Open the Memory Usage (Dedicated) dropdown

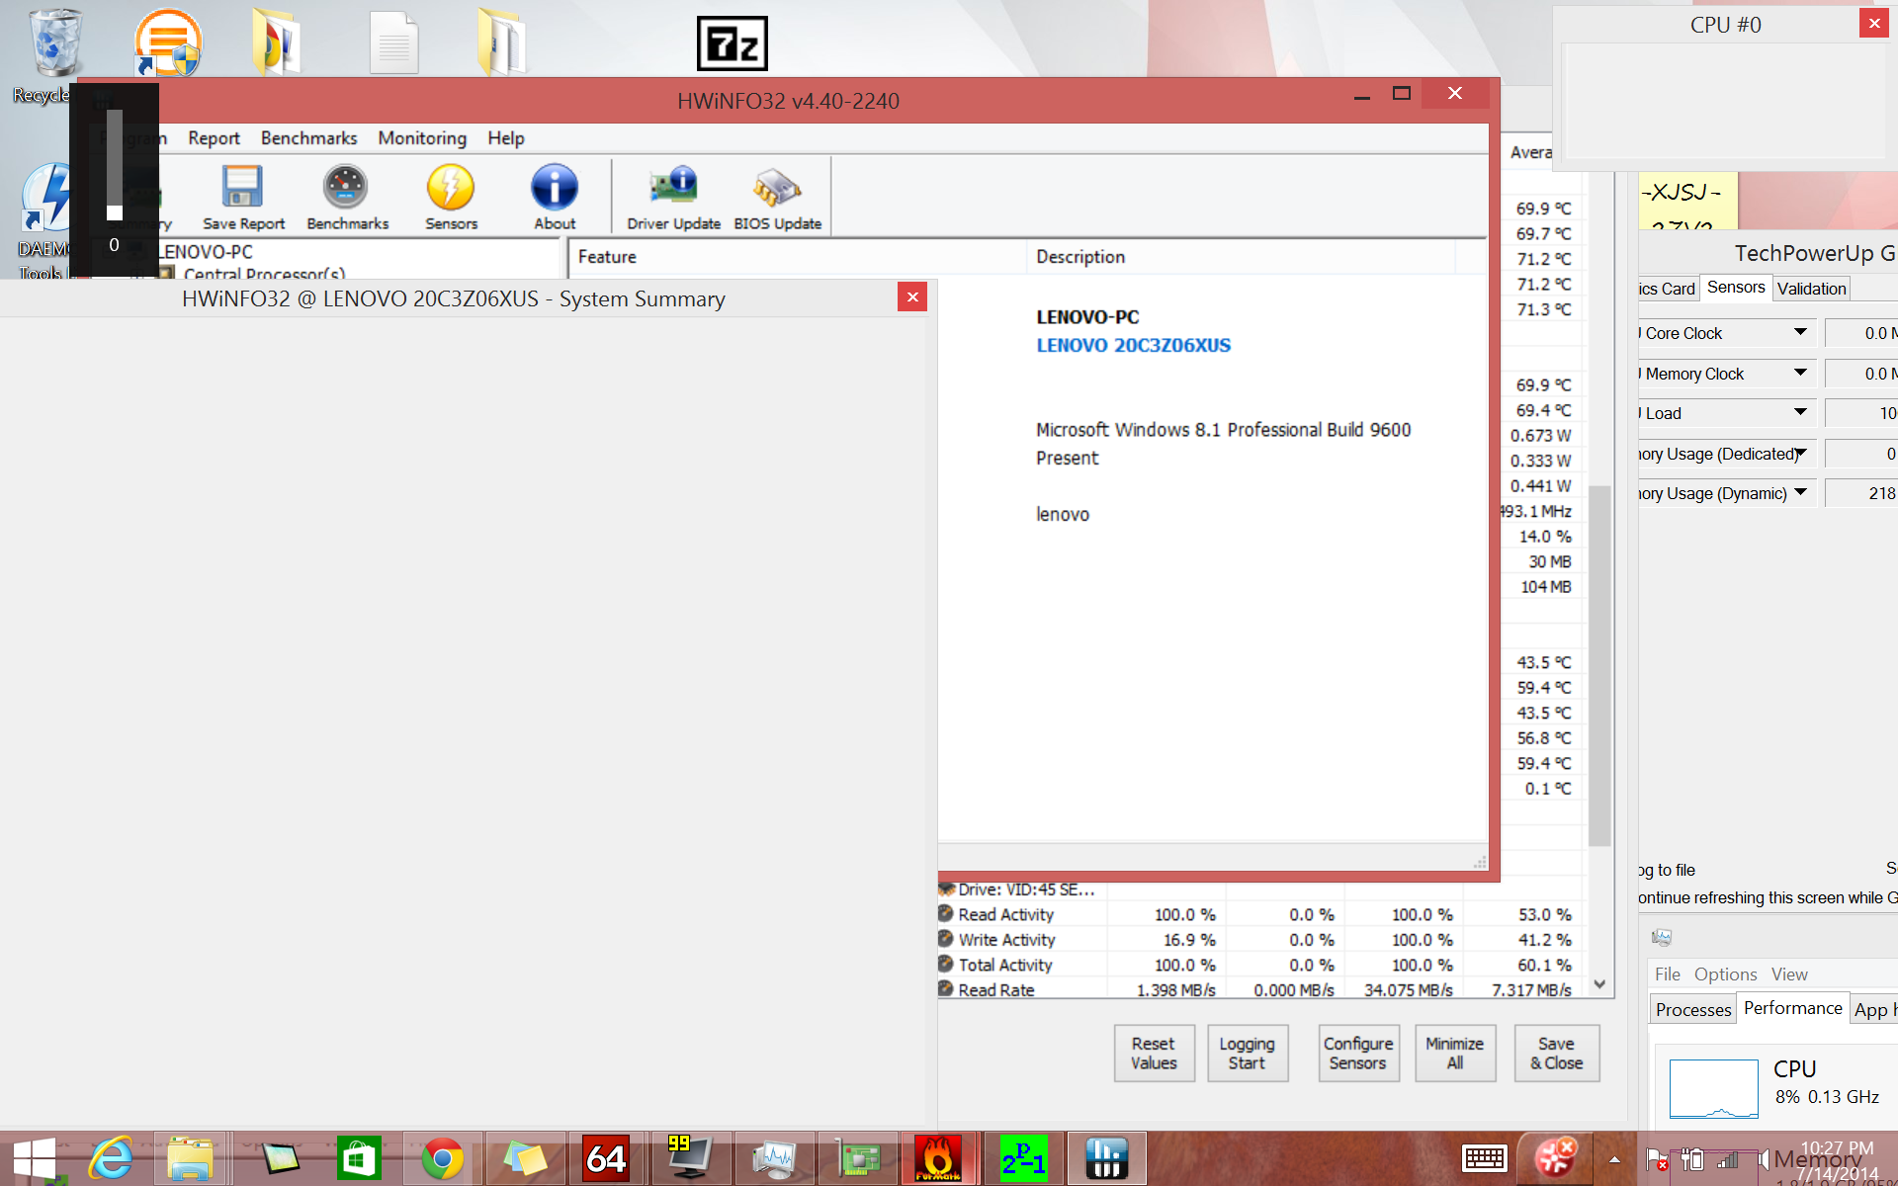(1800, 454)
